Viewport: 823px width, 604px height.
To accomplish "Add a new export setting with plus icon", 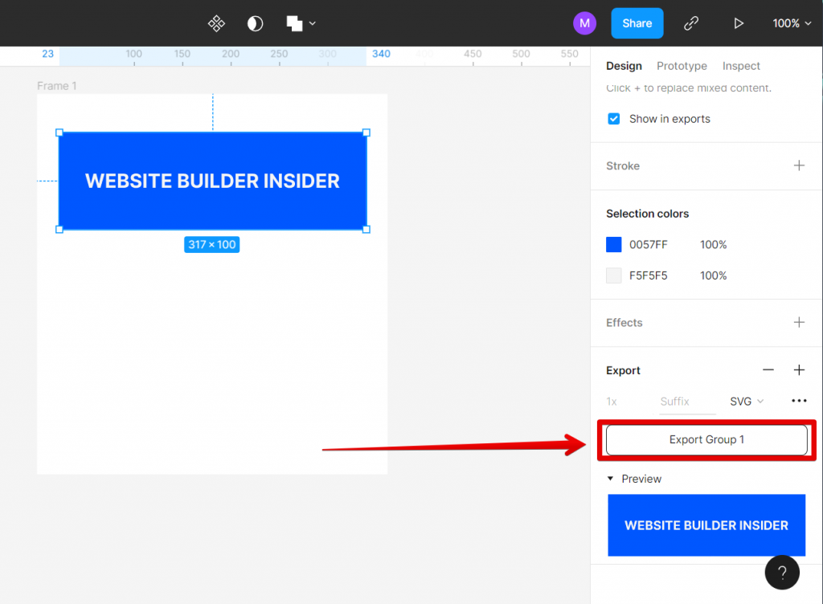I will pos(799,369).
